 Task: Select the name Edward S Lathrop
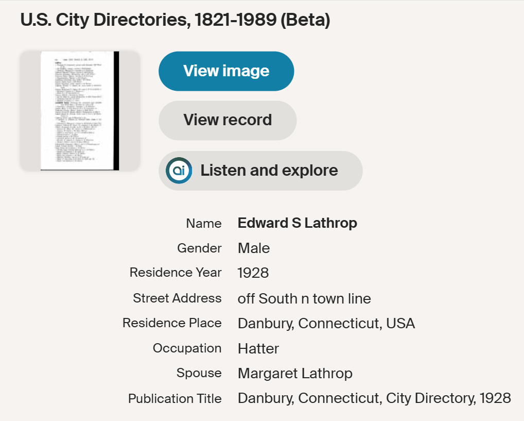[297, 223]
